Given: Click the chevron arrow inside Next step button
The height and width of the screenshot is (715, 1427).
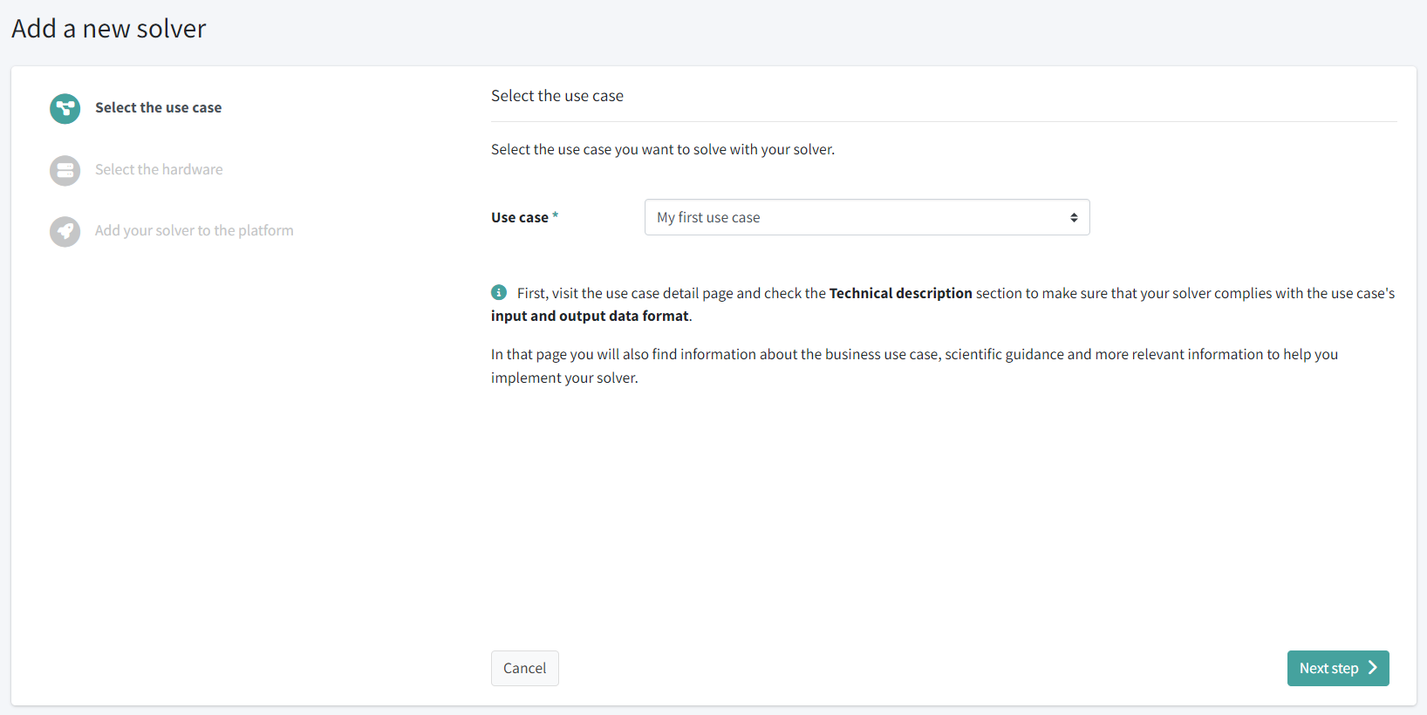Looking at the screenshot, I should pyautogui.click(x=1372, y=668).
